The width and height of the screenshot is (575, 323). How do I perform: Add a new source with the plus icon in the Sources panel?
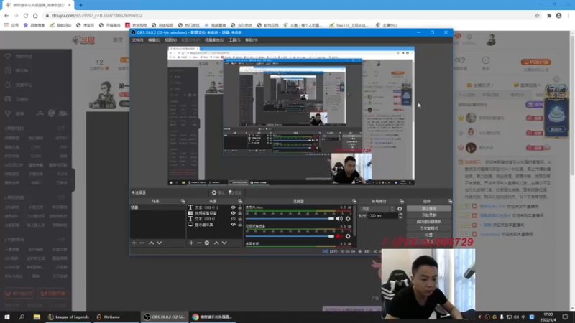click(191, 243)
